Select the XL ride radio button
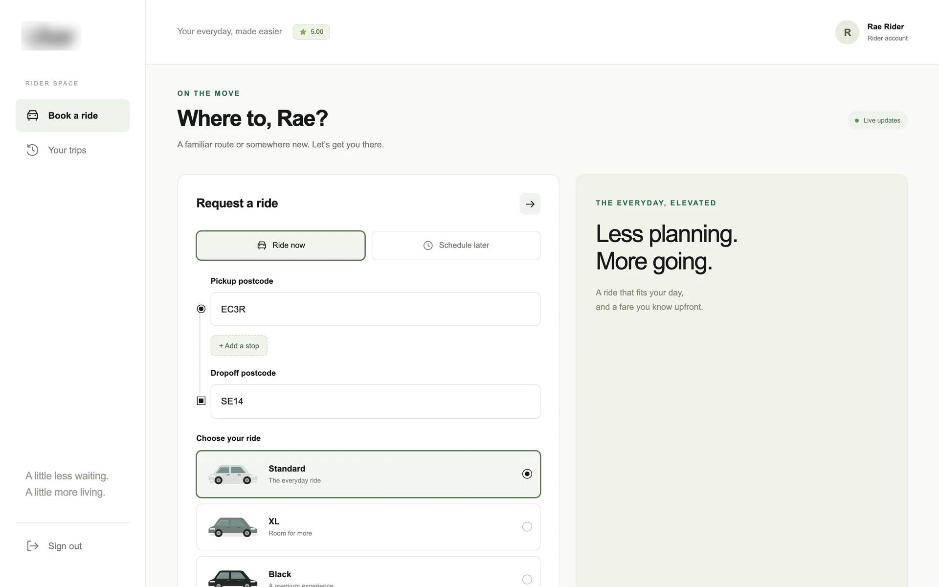 pyautogui.click(x=527, y=527)
